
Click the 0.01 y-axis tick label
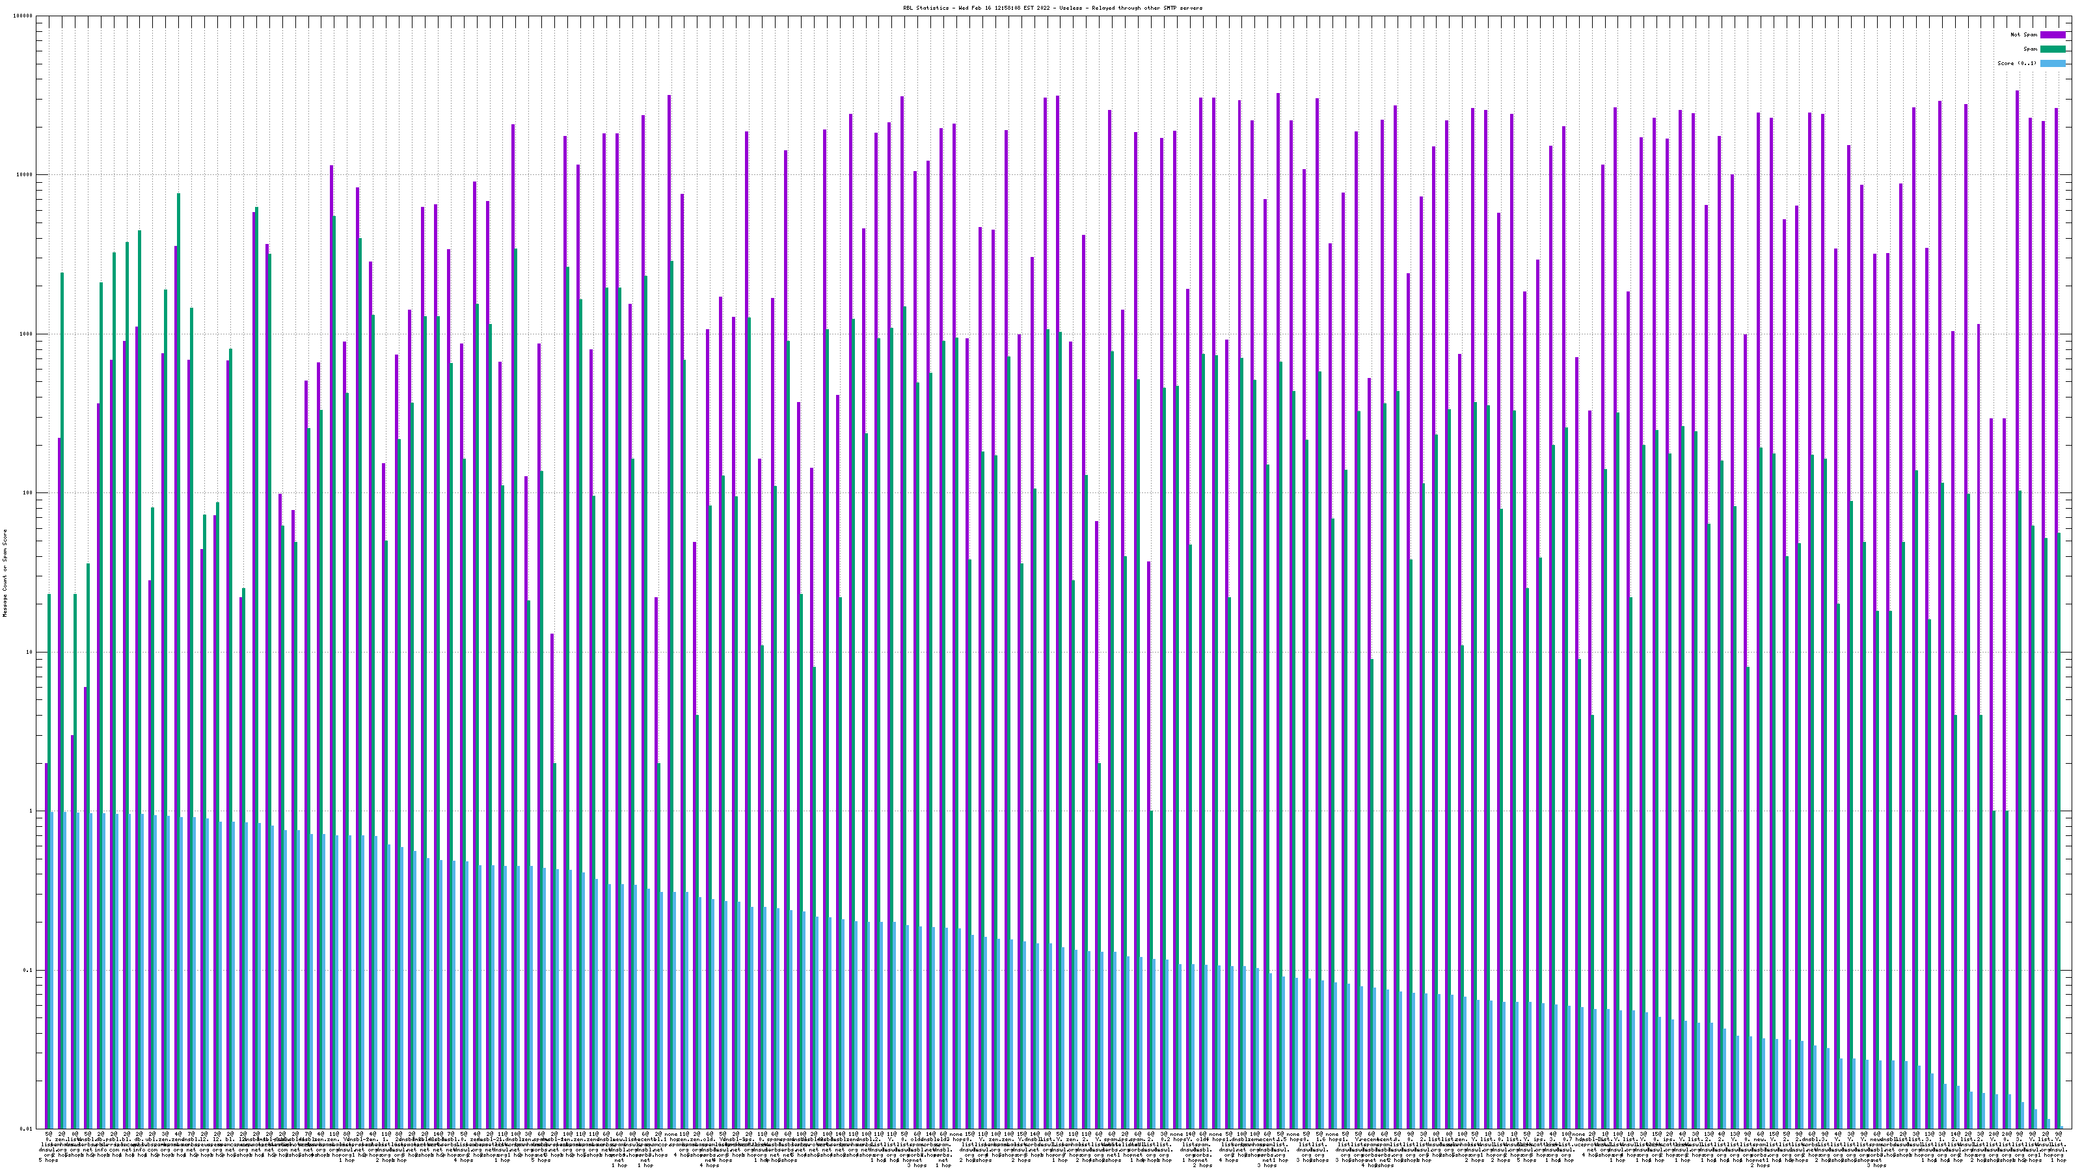point(27,1129)
